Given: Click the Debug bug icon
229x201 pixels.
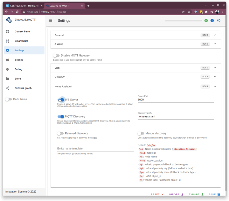Looking at the screenshot, I should coord(7,69).
